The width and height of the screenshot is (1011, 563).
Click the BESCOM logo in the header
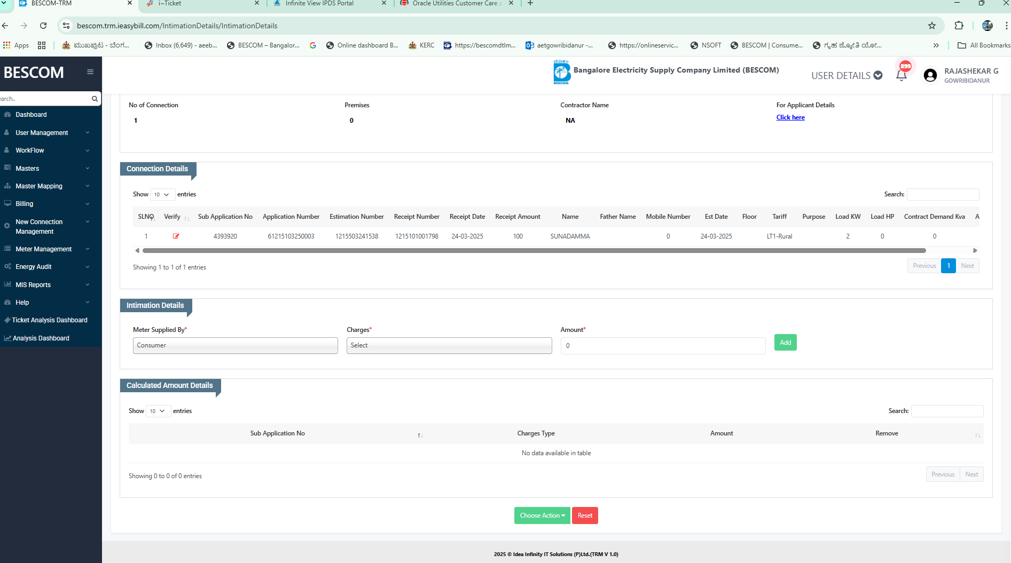(x=562, y=72)
